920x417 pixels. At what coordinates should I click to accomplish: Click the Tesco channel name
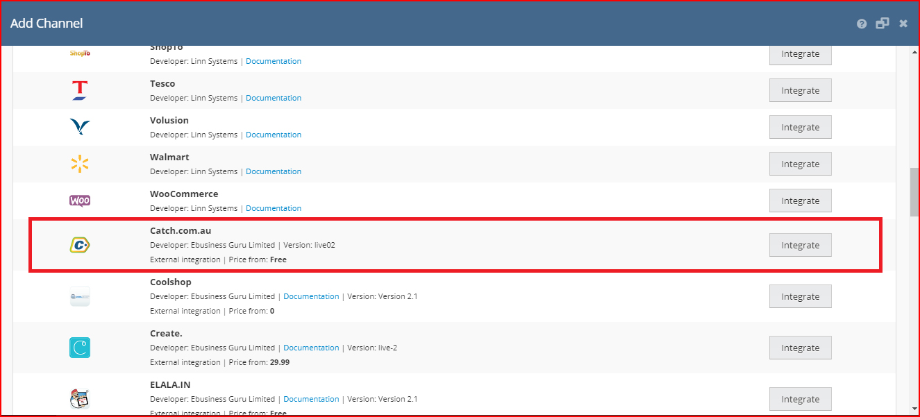(162, 84)
